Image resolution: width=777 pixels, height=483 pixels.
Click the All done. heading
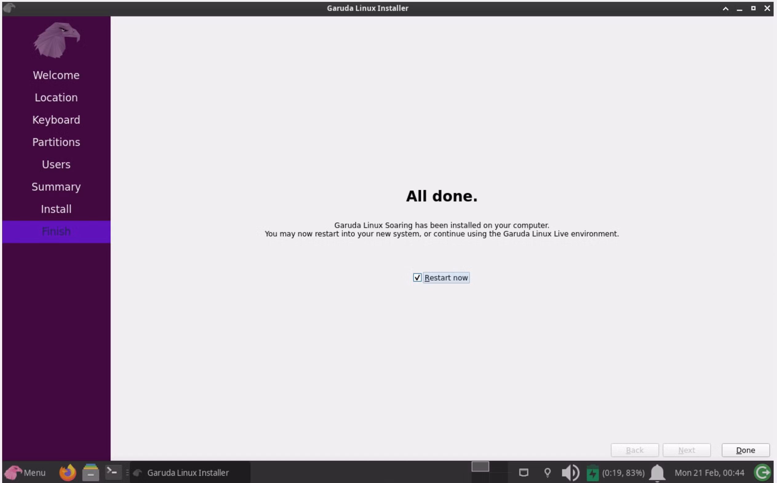[441, 196]
